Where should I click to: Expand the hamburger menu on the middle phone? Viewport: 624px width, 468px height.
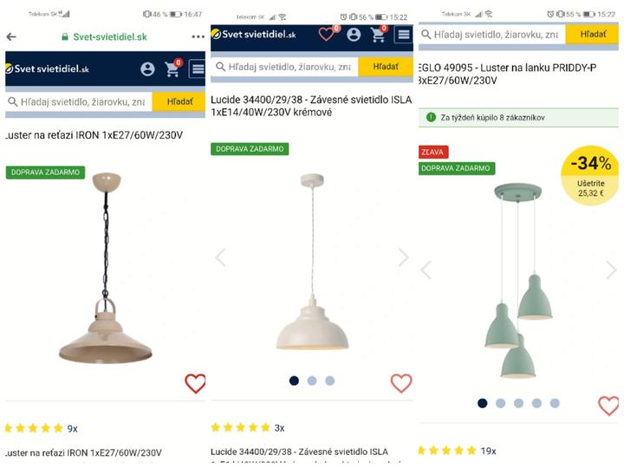pos(404,35)
